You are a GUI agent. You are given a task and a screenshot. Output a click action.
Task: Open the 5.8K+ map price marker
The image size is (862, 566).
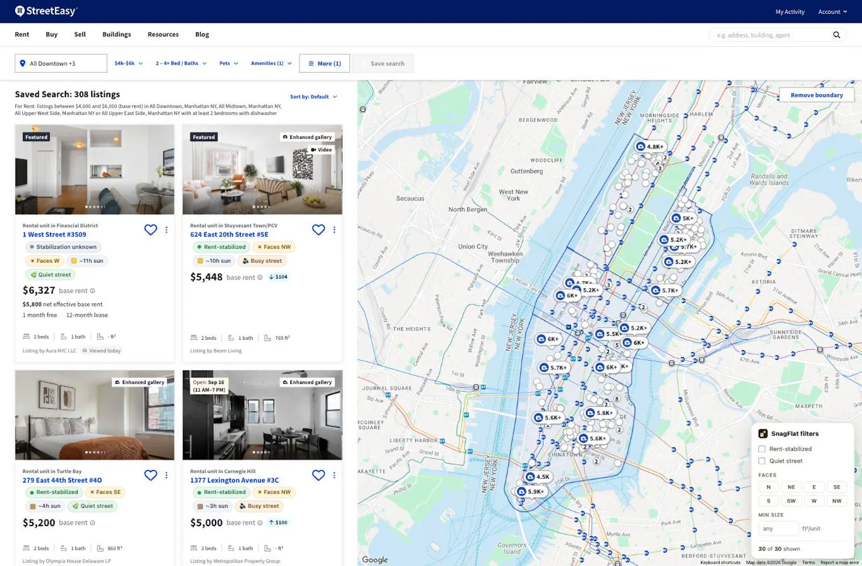point(600,413)
